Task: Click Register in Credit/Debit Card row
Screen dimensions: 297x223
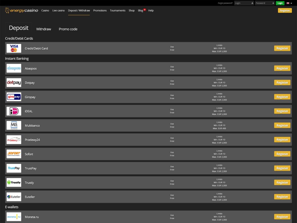Action: (282, 48)
